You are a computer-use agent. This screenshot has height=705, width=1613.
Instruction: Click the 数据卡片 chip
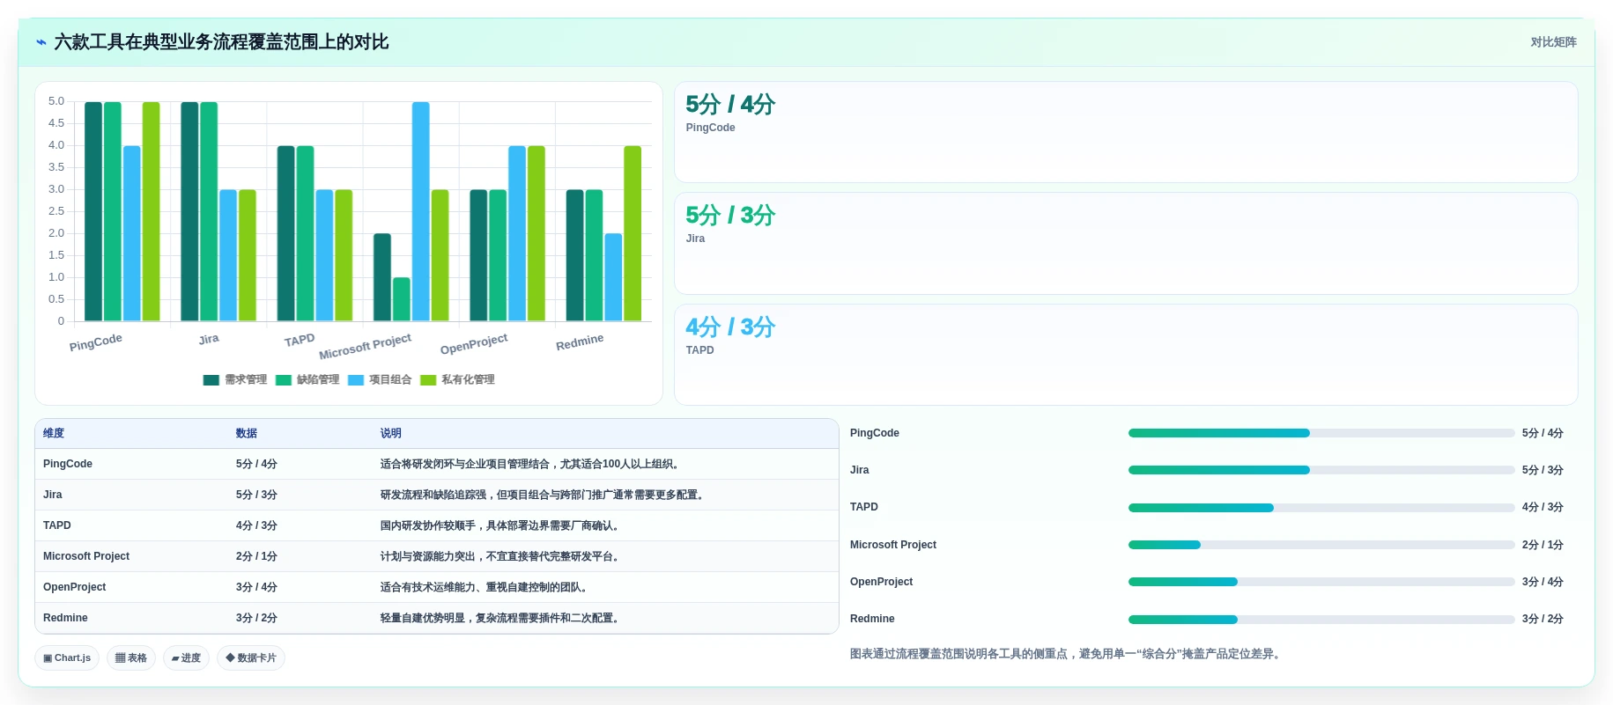251,657
